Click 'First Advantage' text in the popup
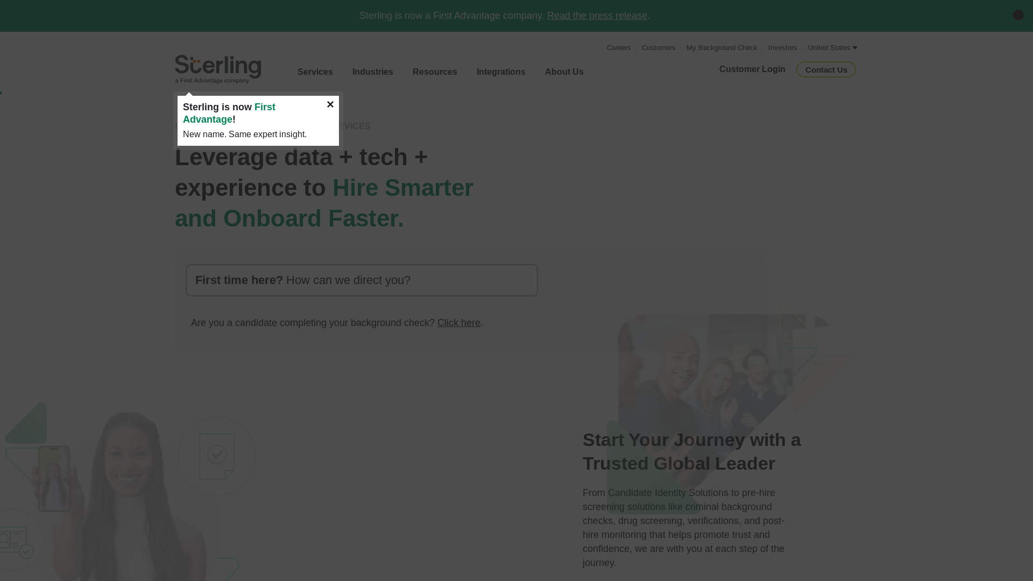 tap(229, 113)
